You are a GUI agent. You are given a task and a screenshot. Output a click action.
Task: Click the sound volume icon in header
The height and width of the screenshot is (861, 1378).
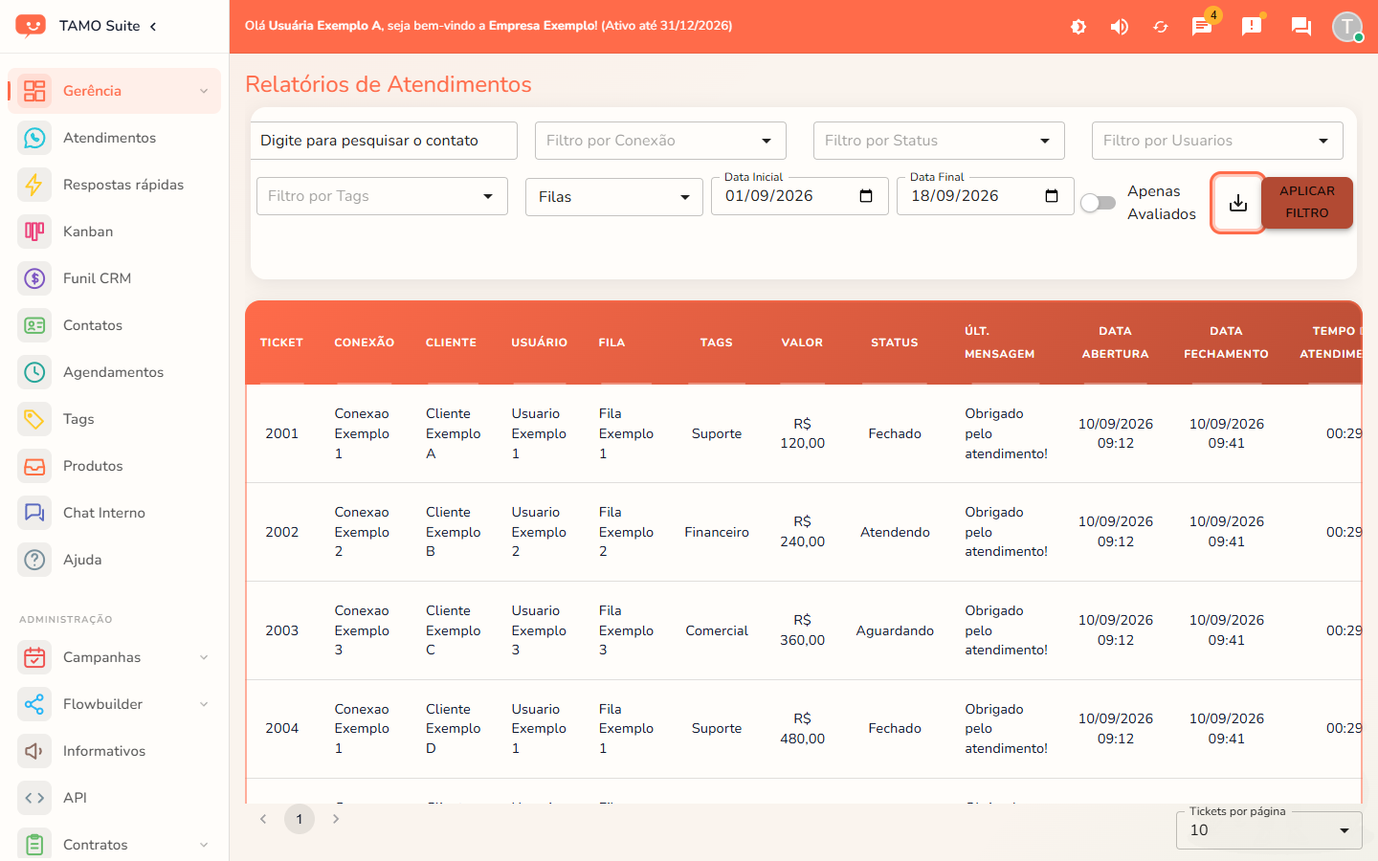1120,27
